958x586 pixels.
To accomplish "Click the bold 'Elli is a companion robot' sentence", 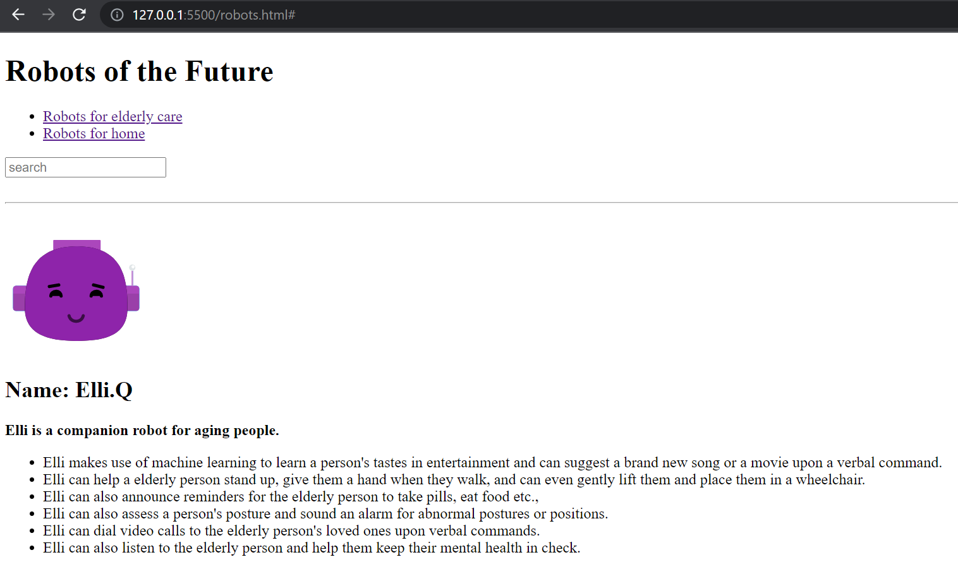I will [x=142, y=431].
